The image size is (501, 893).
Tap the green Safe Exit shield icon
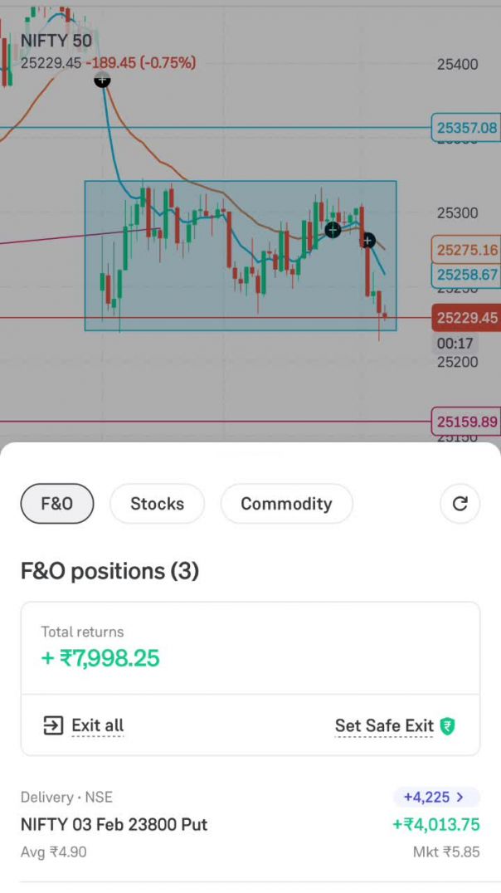coord(448,726)
